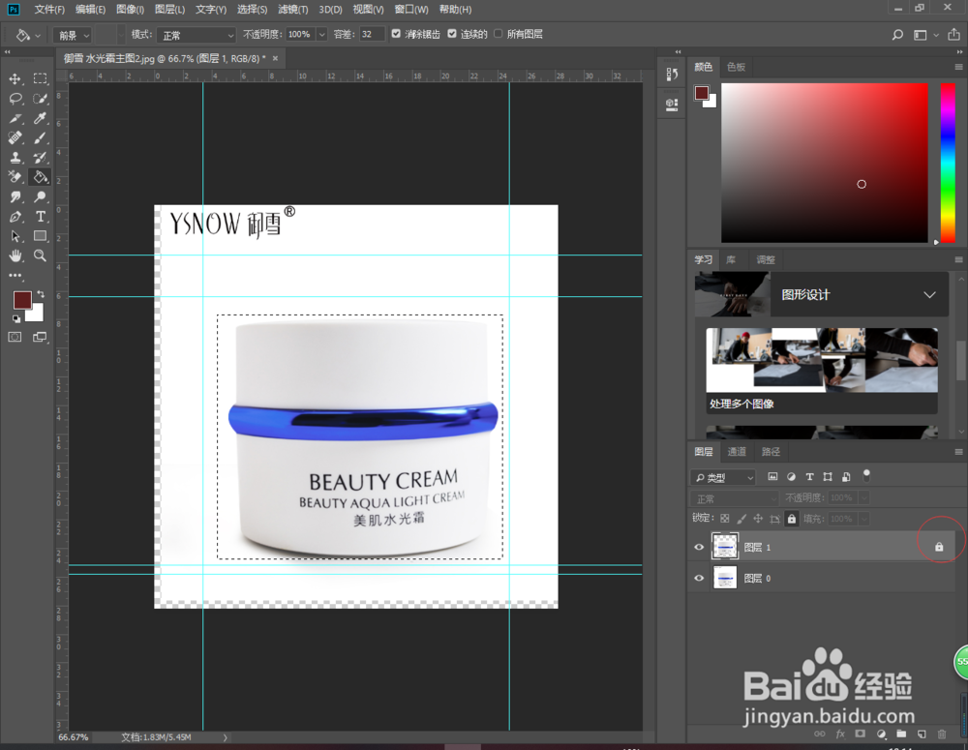
Task: Select the Quick Selection tool
Action: (40, 99)
